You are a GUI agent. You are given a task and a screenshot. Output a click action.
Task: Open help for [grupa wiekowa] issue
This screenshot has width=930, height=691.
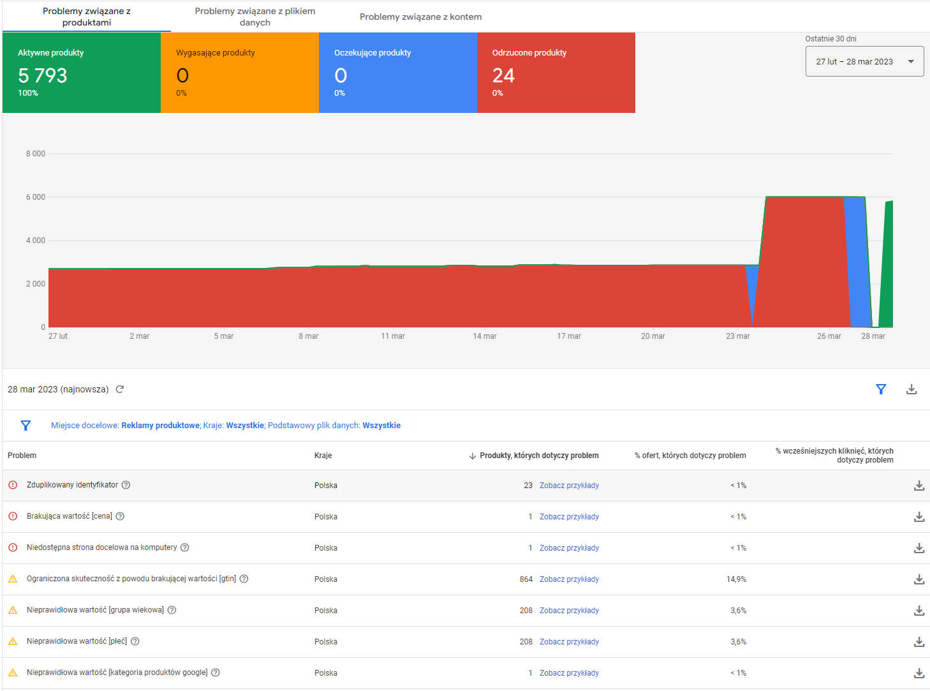(172, 610)
